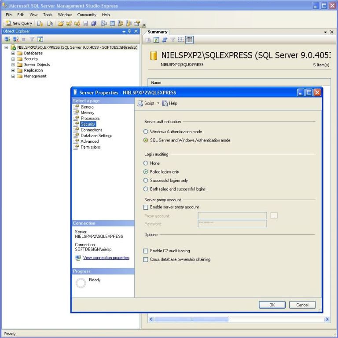Viewport: 338px width, 338px height.
Task: Open the Tools menu
Action: pos(48,15)
